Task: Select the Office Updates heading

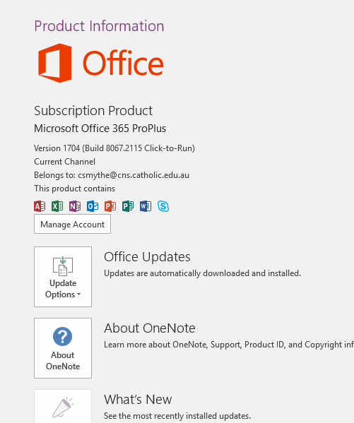Action: click(x=147, y=257)
